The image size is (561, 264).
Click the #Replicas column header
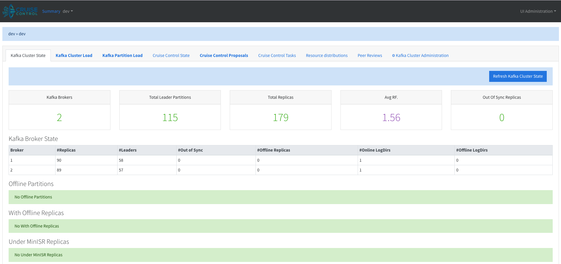[x=66, y=150]
